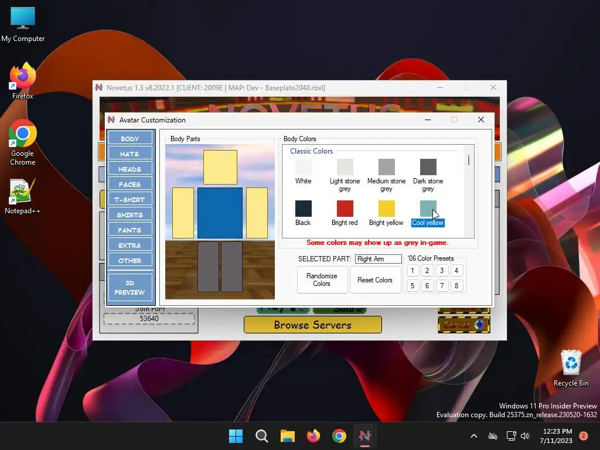This screenshot has height=450, width=600.
Task: Open the network status tray icon
Action: point(511,436)
